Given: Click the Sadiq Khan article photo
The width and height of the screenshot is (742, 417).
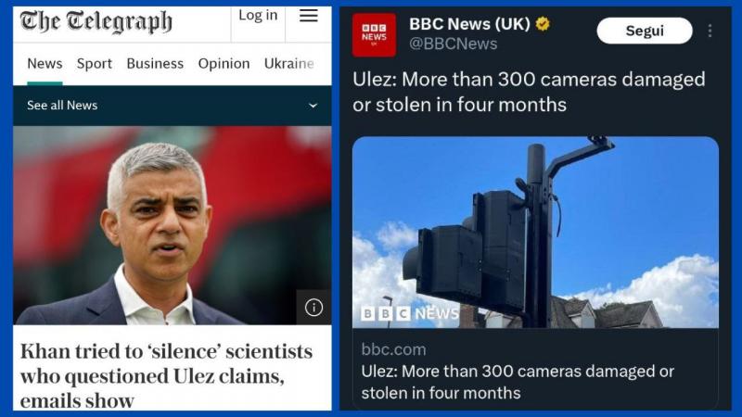Looking at the screenshot, I should pos(173,225).
